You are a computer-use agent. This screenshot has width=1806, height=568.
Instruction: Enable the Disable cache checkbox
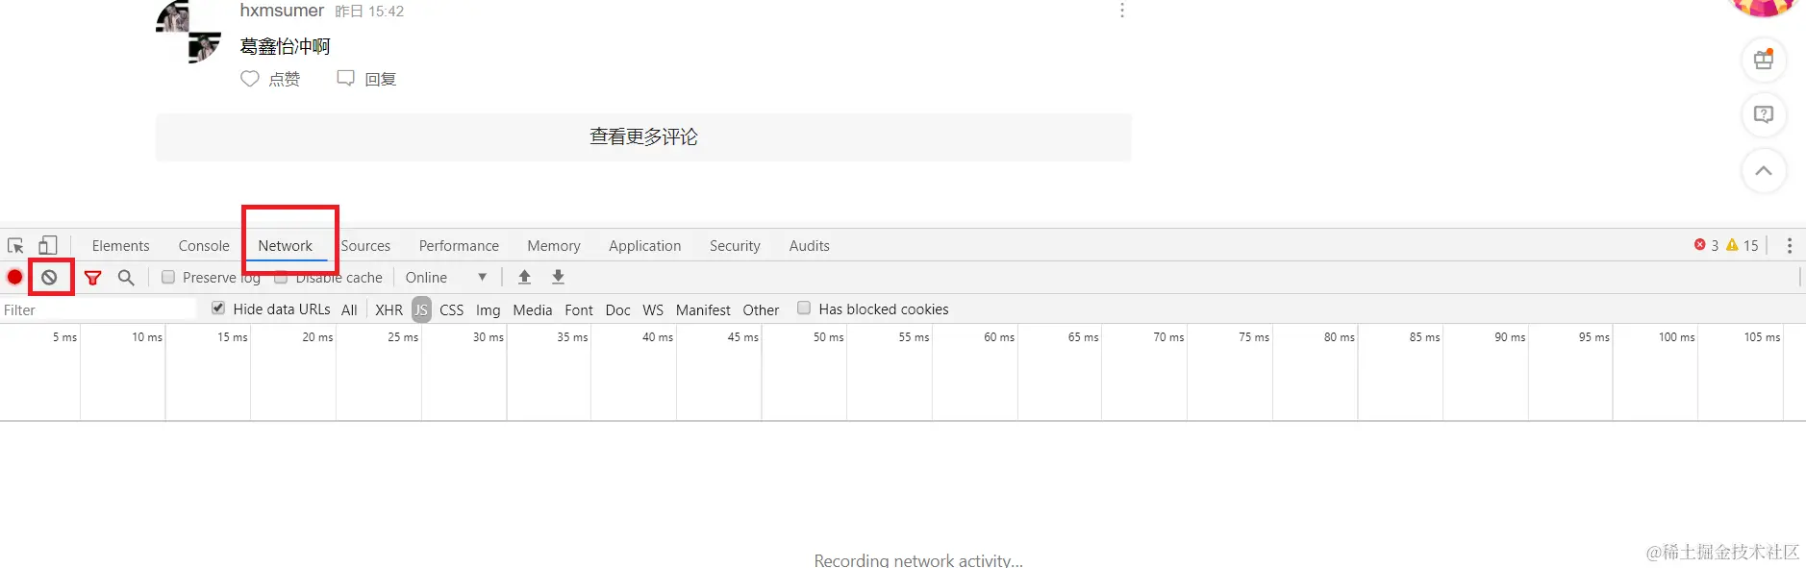(281, 277)
